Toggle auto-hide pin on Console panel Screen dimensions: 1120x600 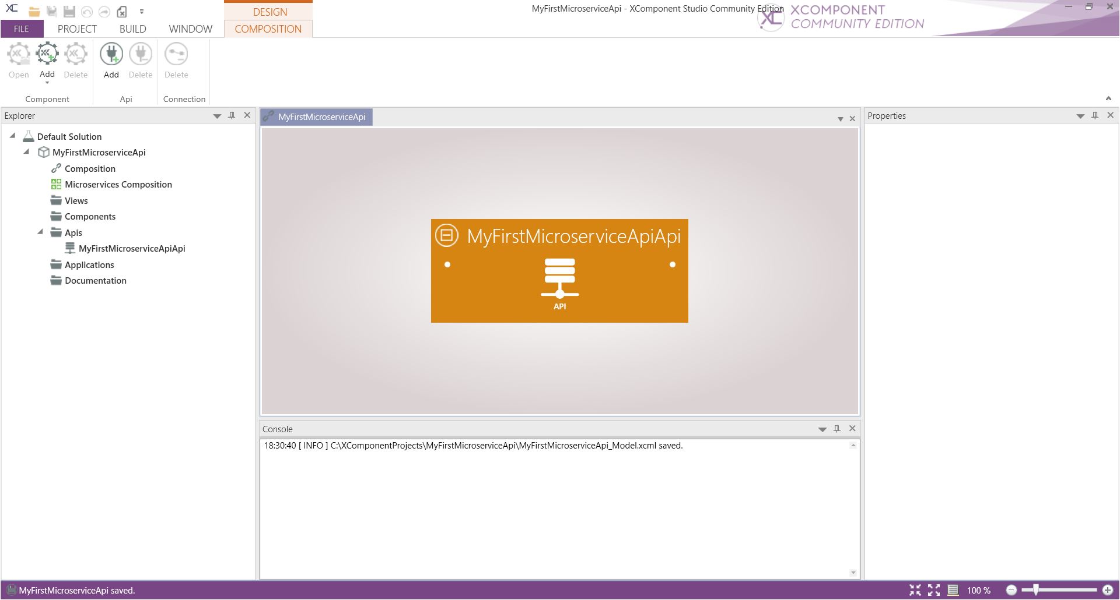[837, 429]
